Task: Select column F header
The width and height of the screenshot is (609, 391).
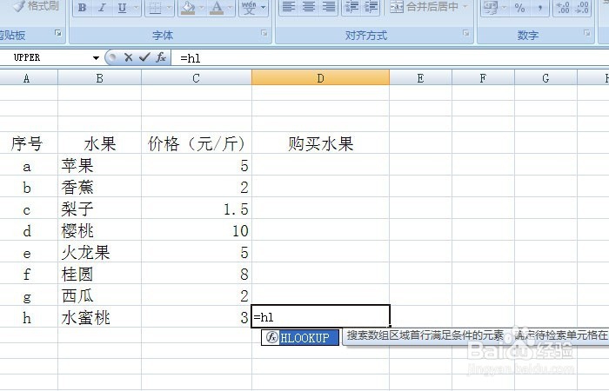Action: click(x=483, y=78)
